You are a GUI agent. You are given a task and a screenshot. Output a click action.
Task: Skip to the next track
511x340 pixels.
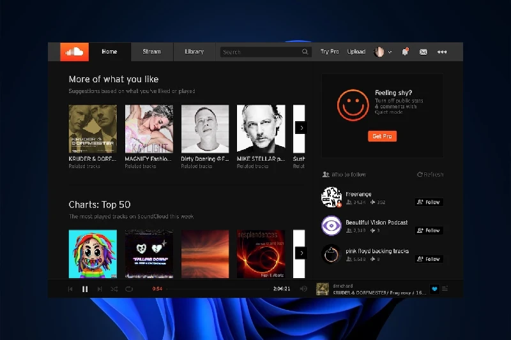coord(100,289)
